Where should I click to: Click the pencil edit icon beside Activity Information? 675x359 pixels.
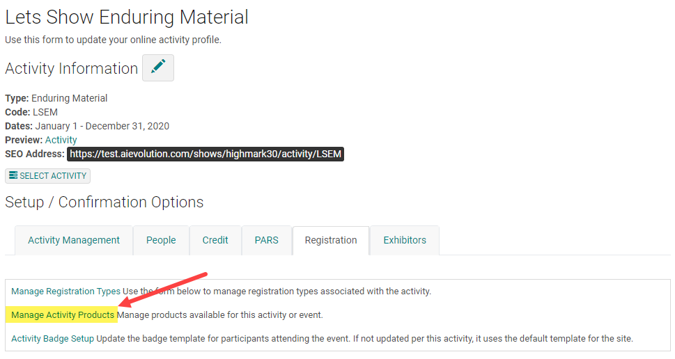tap(158, 68)
